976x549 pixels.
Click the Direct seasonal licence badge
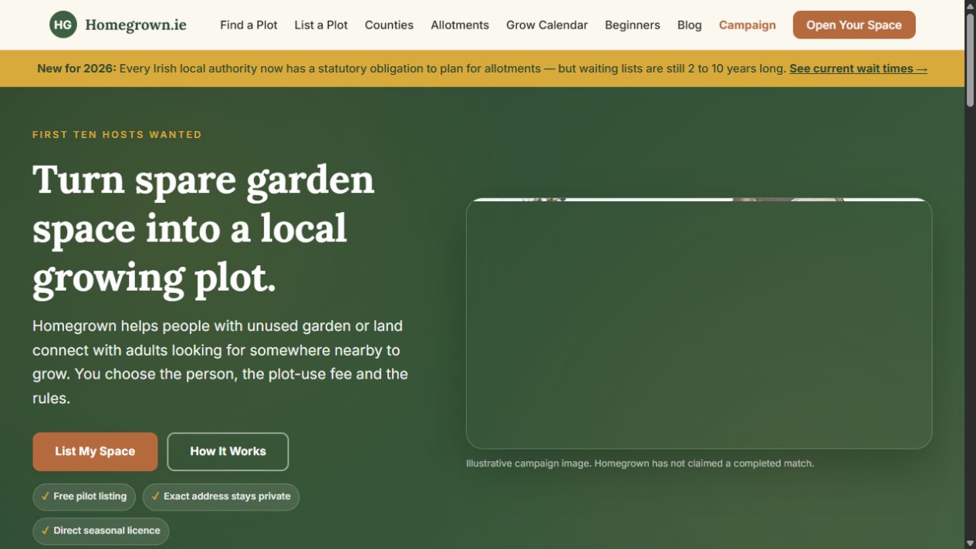pyautogui.click(x=101, y=530)
